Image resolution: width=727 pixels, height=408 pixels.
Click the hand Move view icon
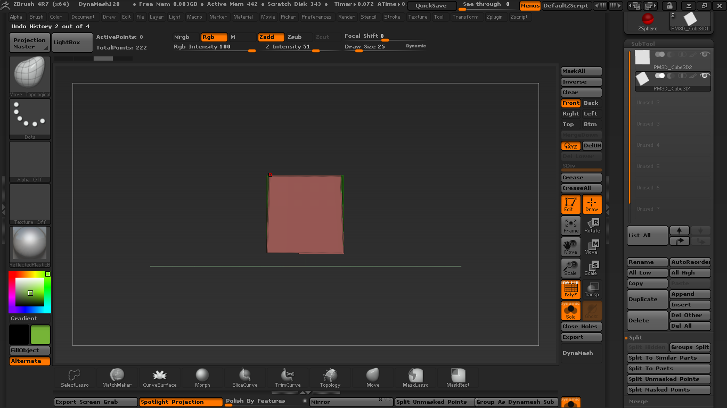pyautogui.click(x=571, y=247)
